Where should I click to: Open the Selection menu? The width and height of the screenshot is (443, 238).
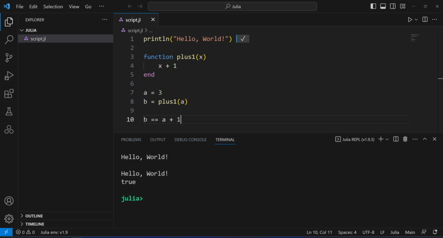pyautogui.click(x=53, y=6)
